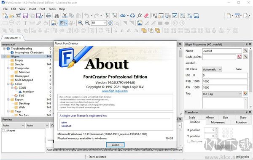Viewport: 253px width, 160px height.
Task: Click the X position stepper arrows
Action: click(217, 130)
